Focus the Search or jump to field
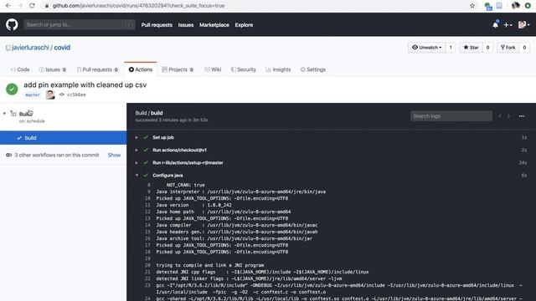 80,24
